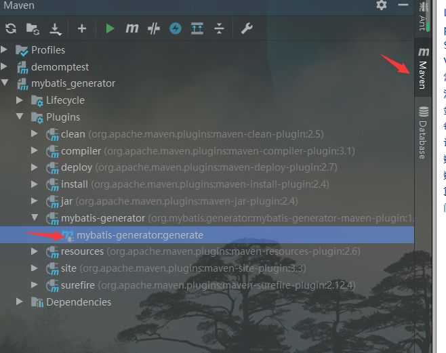Select the Profiles label

tap(48, 50)
